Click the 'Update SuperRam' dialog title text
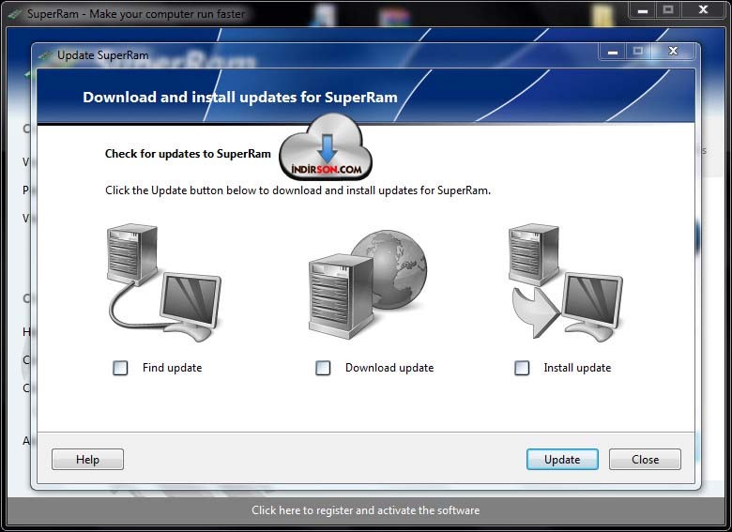The width and height of the screenshot is (732, 532). tap(102, 55)
